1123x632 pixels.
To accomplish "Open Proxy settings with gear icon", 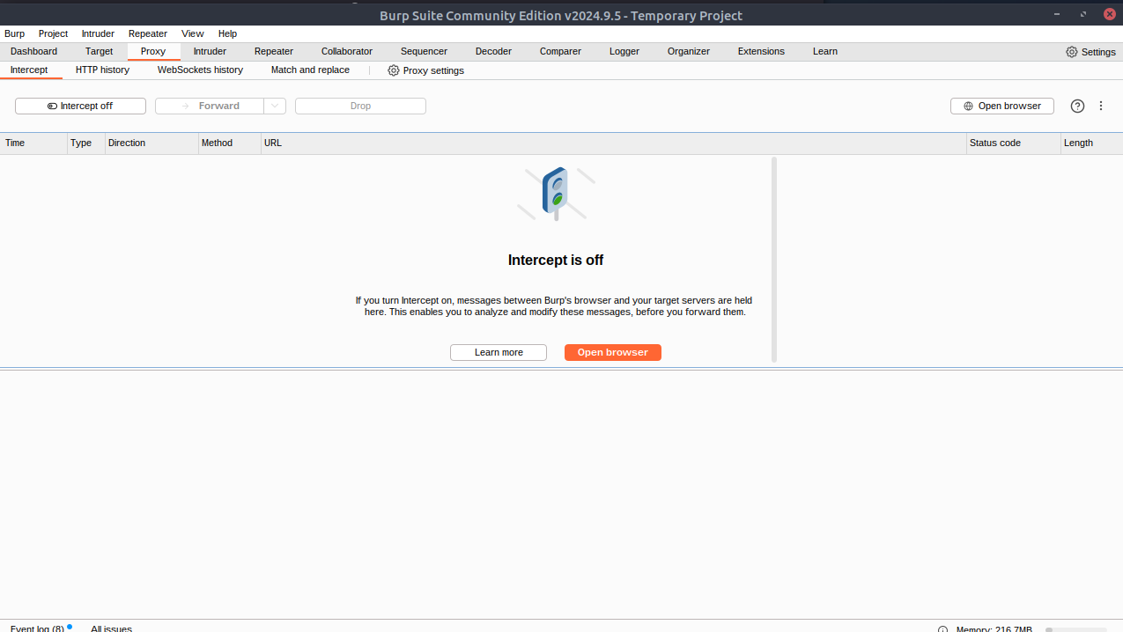I will 425,70.
